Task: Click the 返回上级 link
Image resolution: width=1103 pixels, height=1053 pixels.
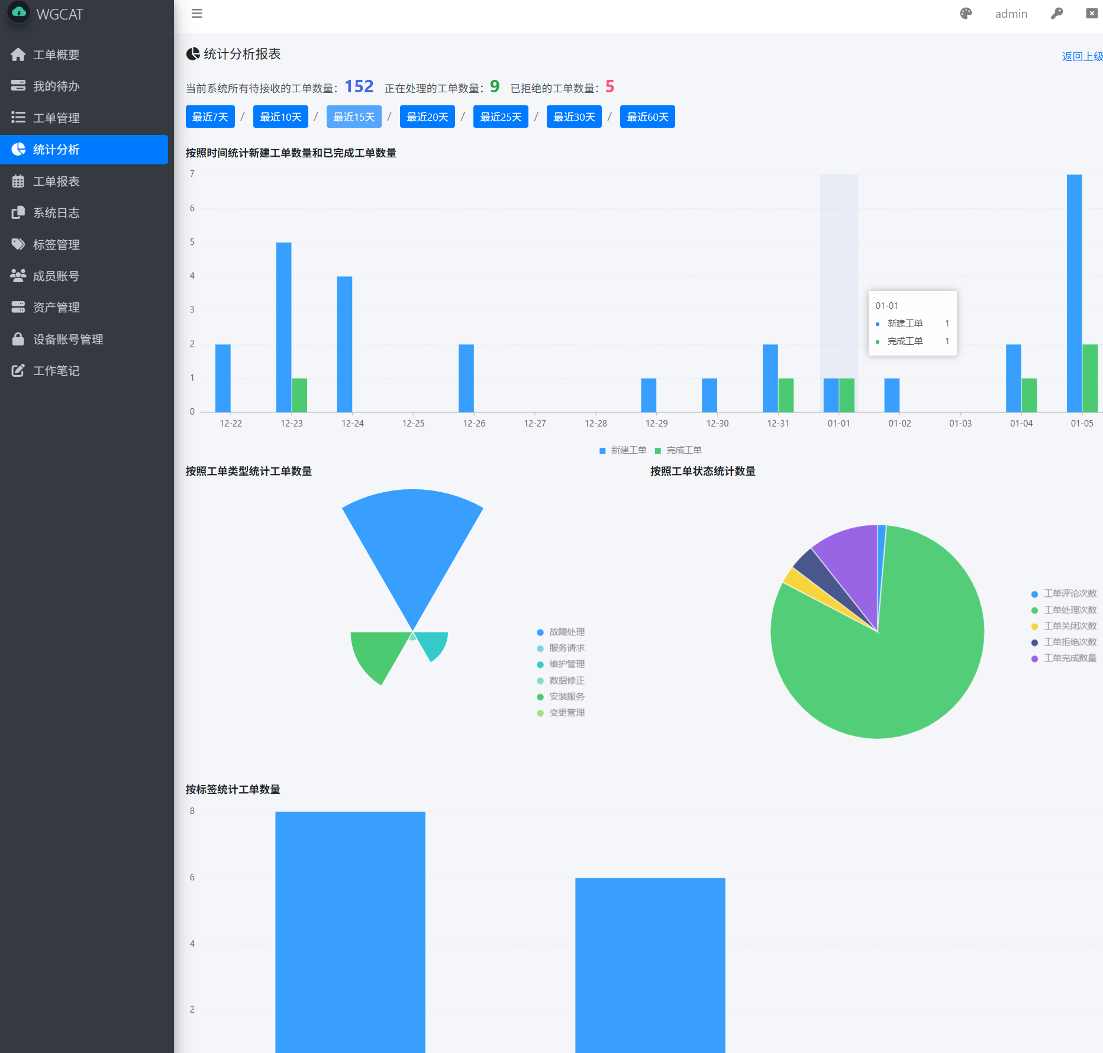Action: tap(1082, 56)
